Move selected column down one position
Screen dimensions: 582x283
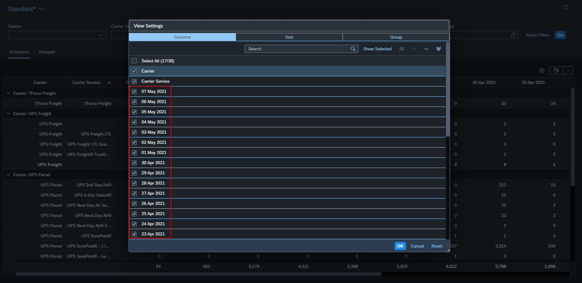[426, 49]
